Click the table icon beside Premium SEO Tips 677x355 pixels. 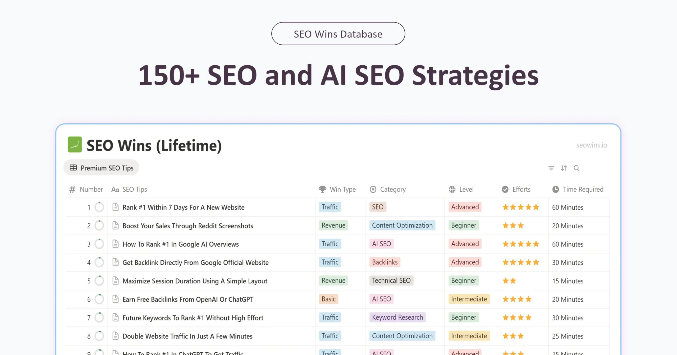pos(73,167)
